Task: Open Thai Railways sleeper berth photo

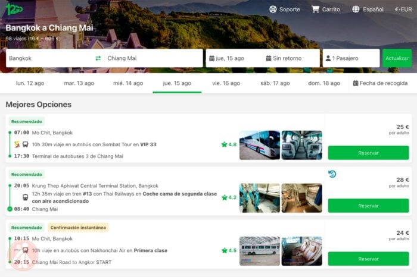Action: point(302,198)
